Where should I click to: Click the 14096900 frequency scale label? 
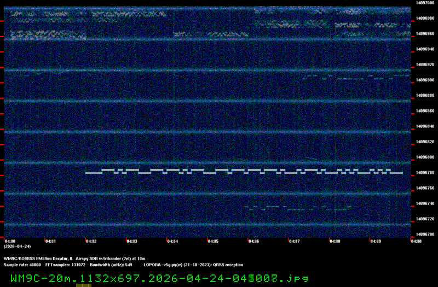pyautogui.click(x=425, y=80)
